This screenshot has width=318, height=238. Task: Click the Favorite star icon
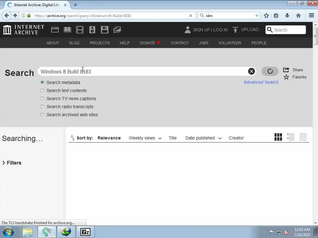(286, 77)
